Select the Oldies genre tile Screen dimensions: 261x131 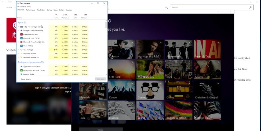179,90
